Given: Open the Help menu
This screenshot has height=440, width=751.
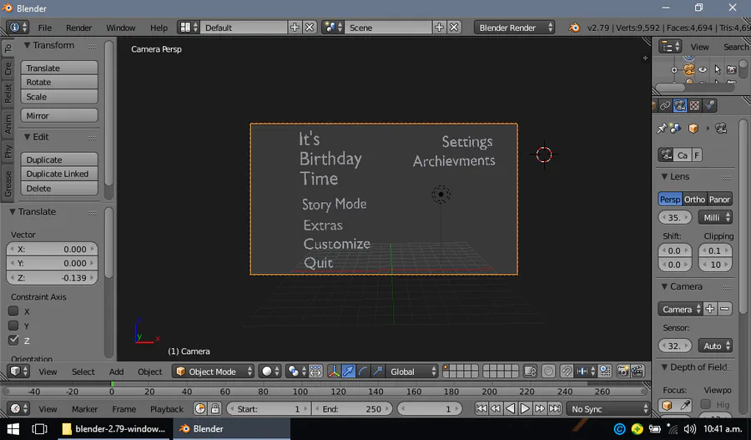Looking at the screenshot, I should (x=159, y=28).
